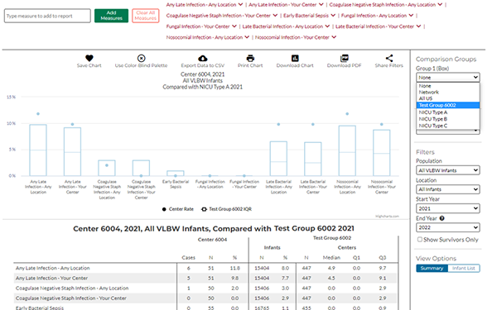Select None in comparison group list
Screen dimensions: 497x310
(x=447, y=86)
